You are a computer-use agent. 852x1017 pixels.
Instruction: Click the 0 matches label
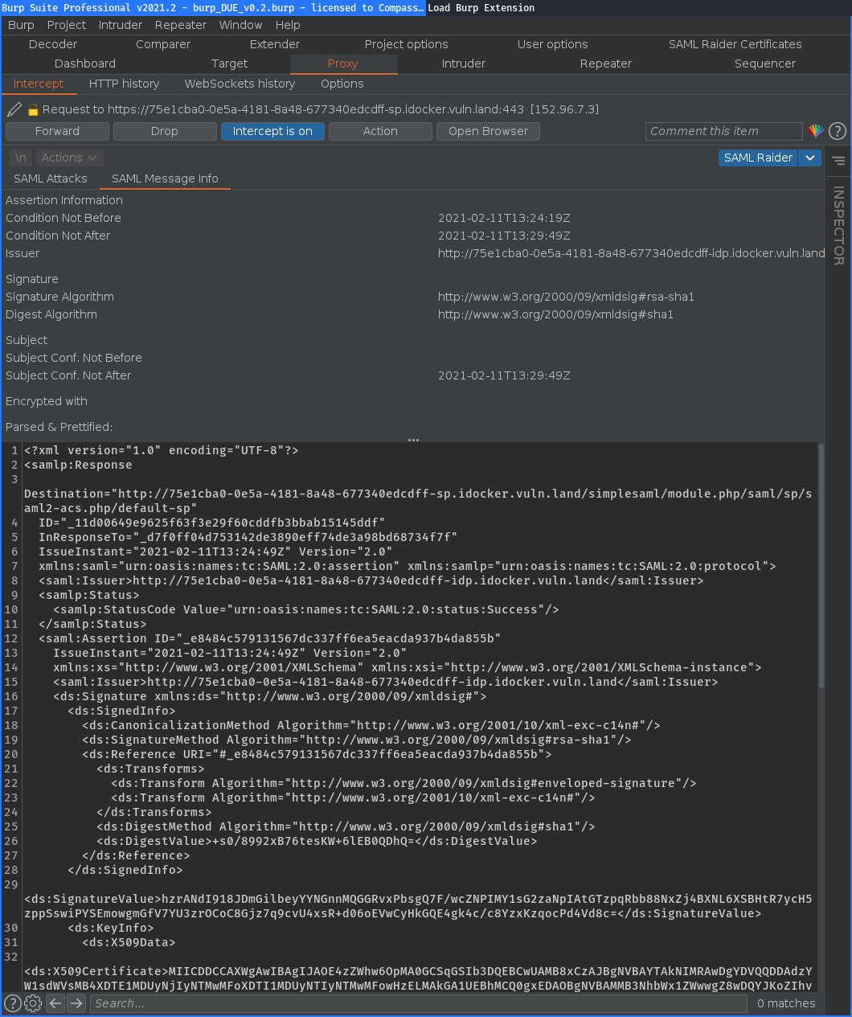(x=786, y=1003)
